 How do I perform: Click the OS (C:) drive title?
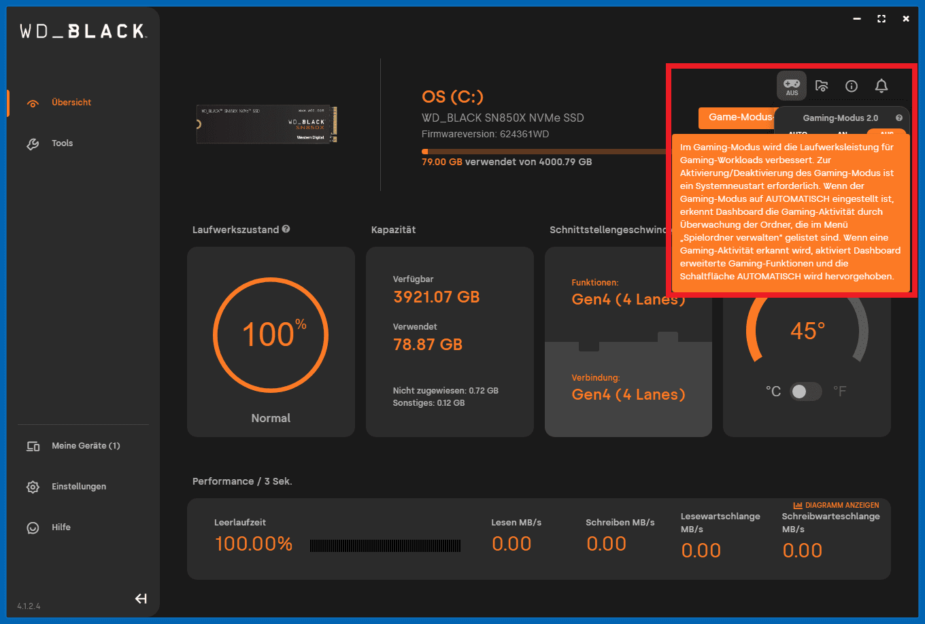453,97
